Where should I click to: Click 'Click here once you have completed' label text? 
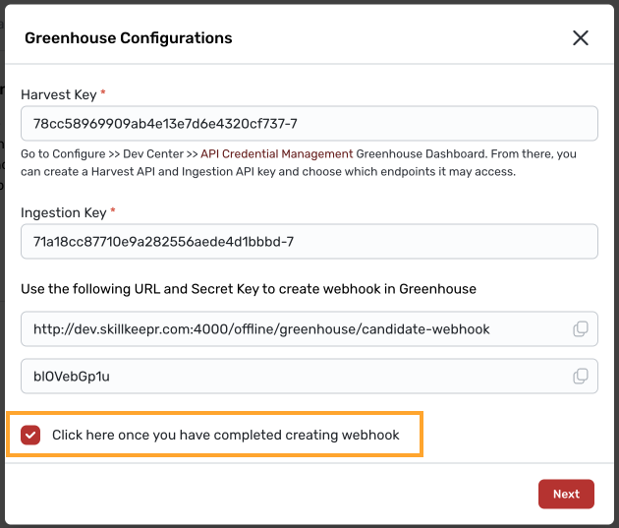pos(226,435)
